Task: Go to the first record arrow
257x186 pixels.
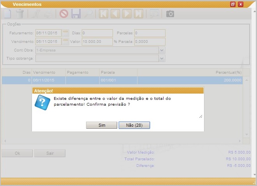Action: pyautogui.click(x=104, y=14)
